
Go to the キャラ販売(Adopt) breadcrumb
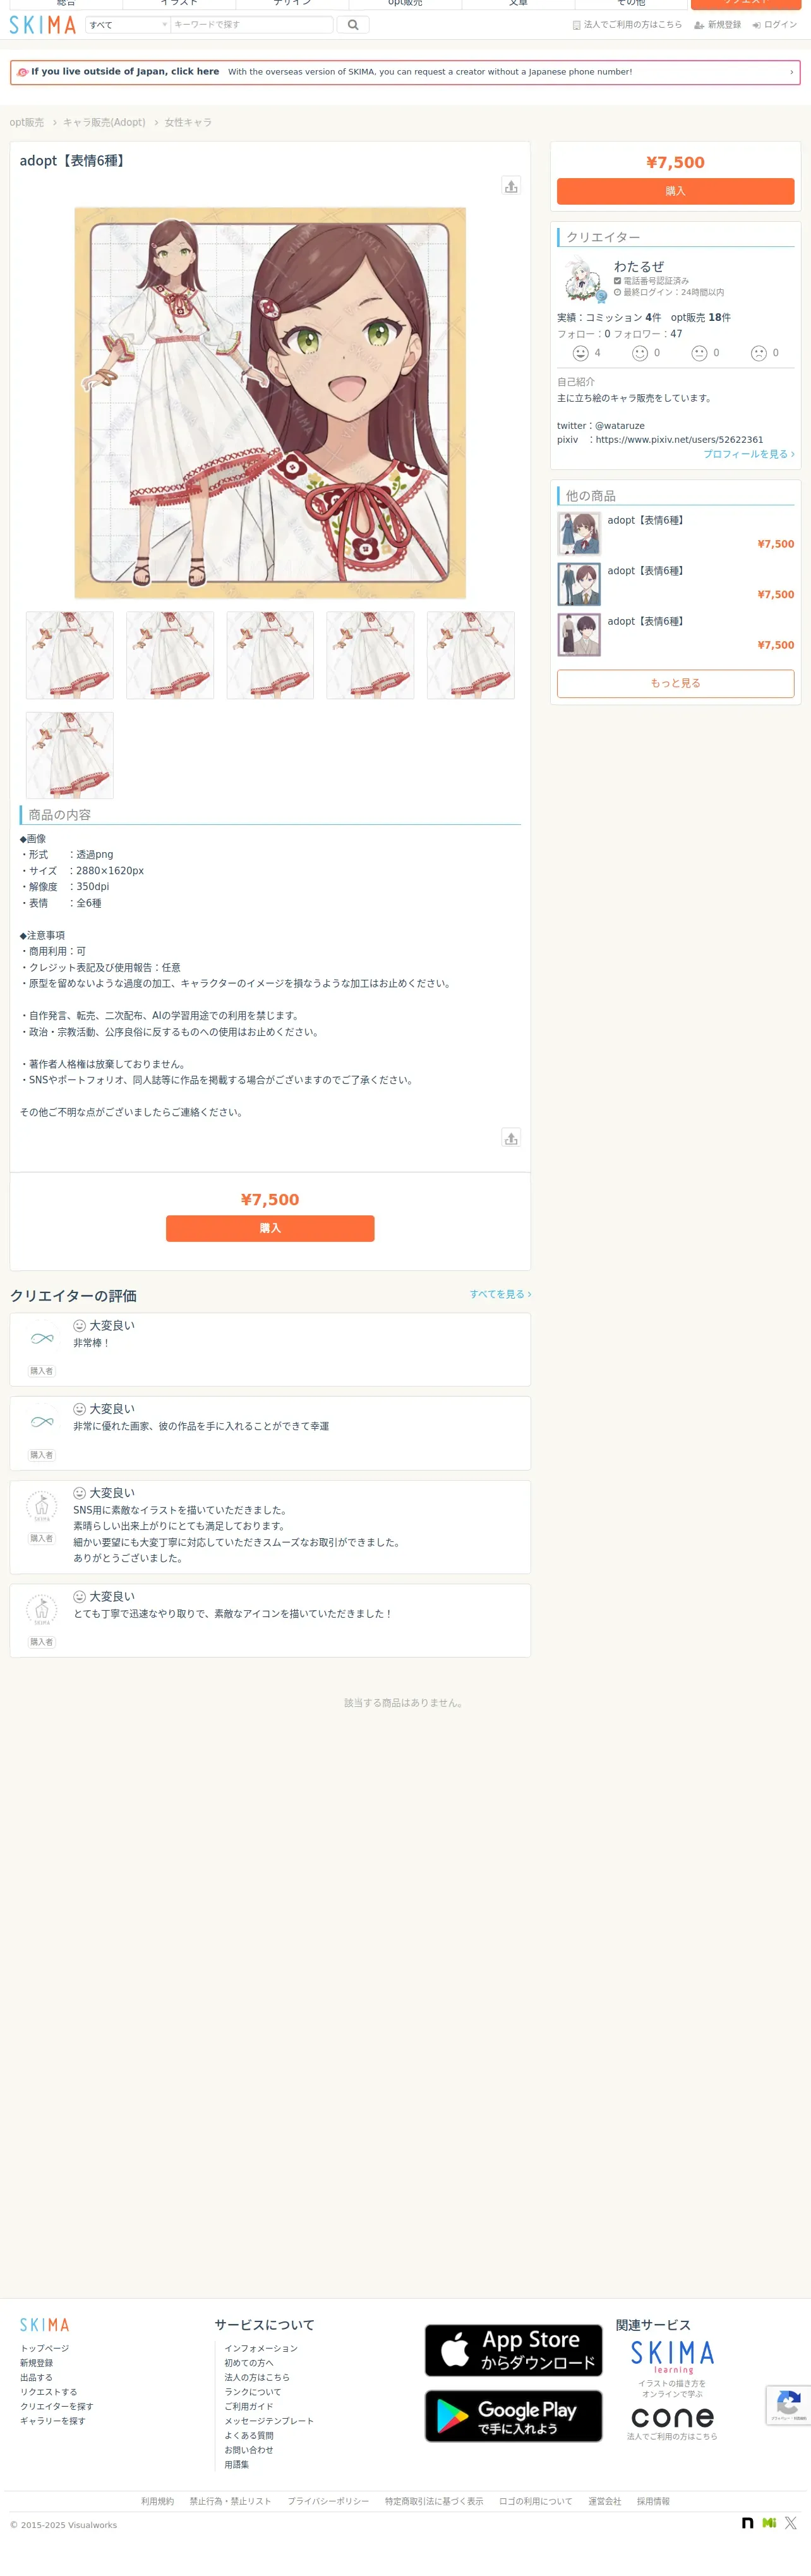coord(104,123)
